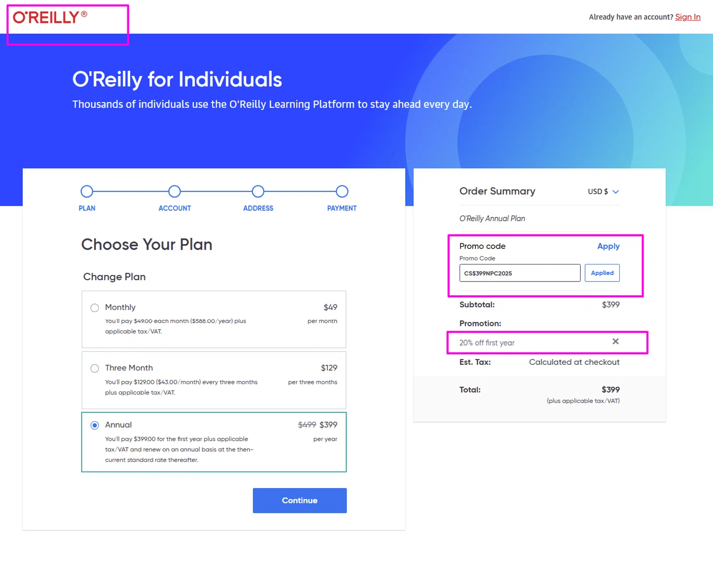Click the O'Reilly for Individuals title
Screen dimensions: 713x576
pos(177,79)
